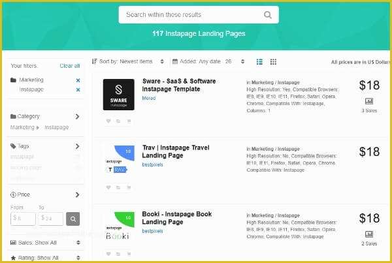Remove the Instapage filter with its X

(x=78, y=89)
